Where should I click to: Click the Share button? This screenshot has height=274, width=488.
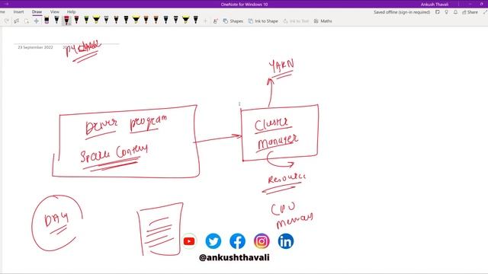[x=470, y=12]
